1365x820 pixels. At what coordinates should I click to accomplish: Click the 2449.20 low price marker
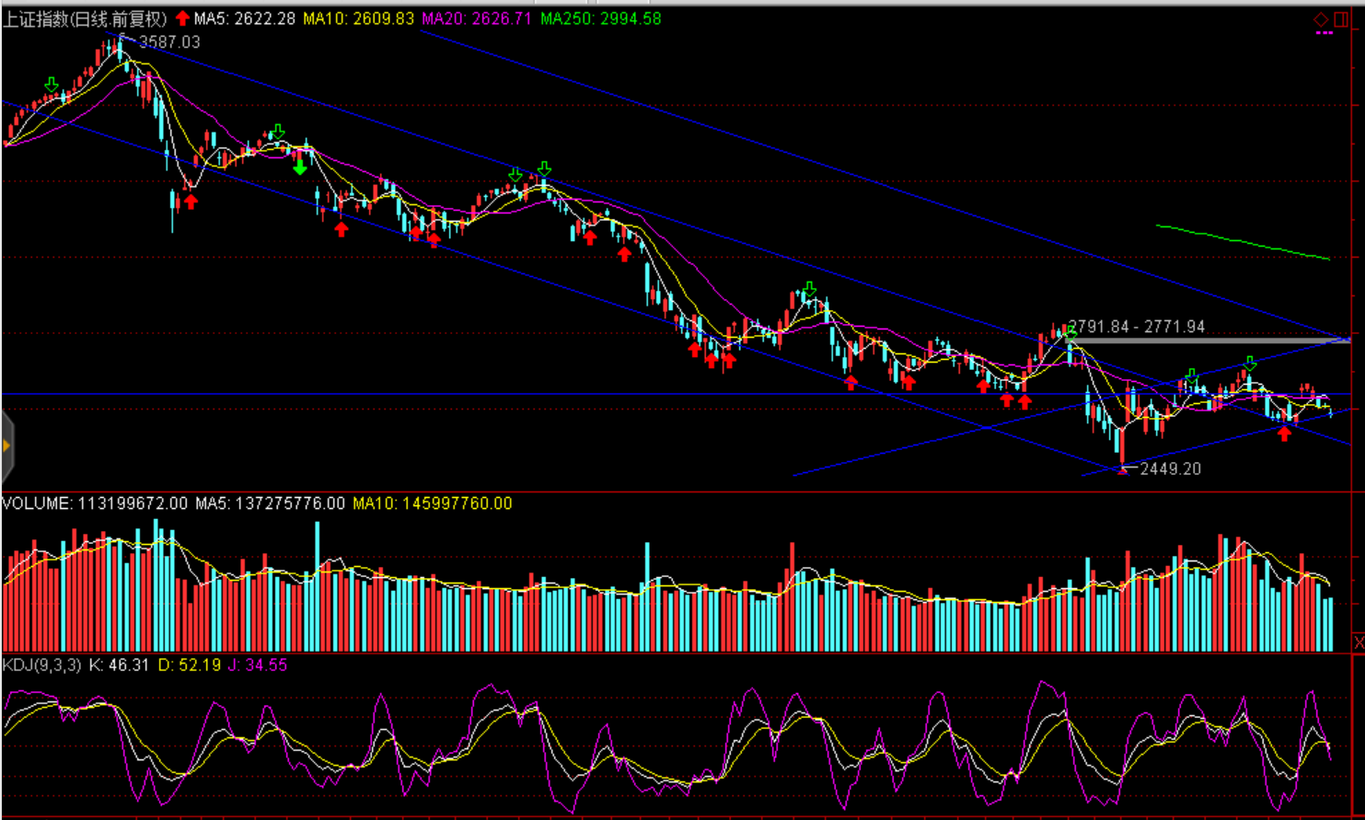[x=1170, y=468]
